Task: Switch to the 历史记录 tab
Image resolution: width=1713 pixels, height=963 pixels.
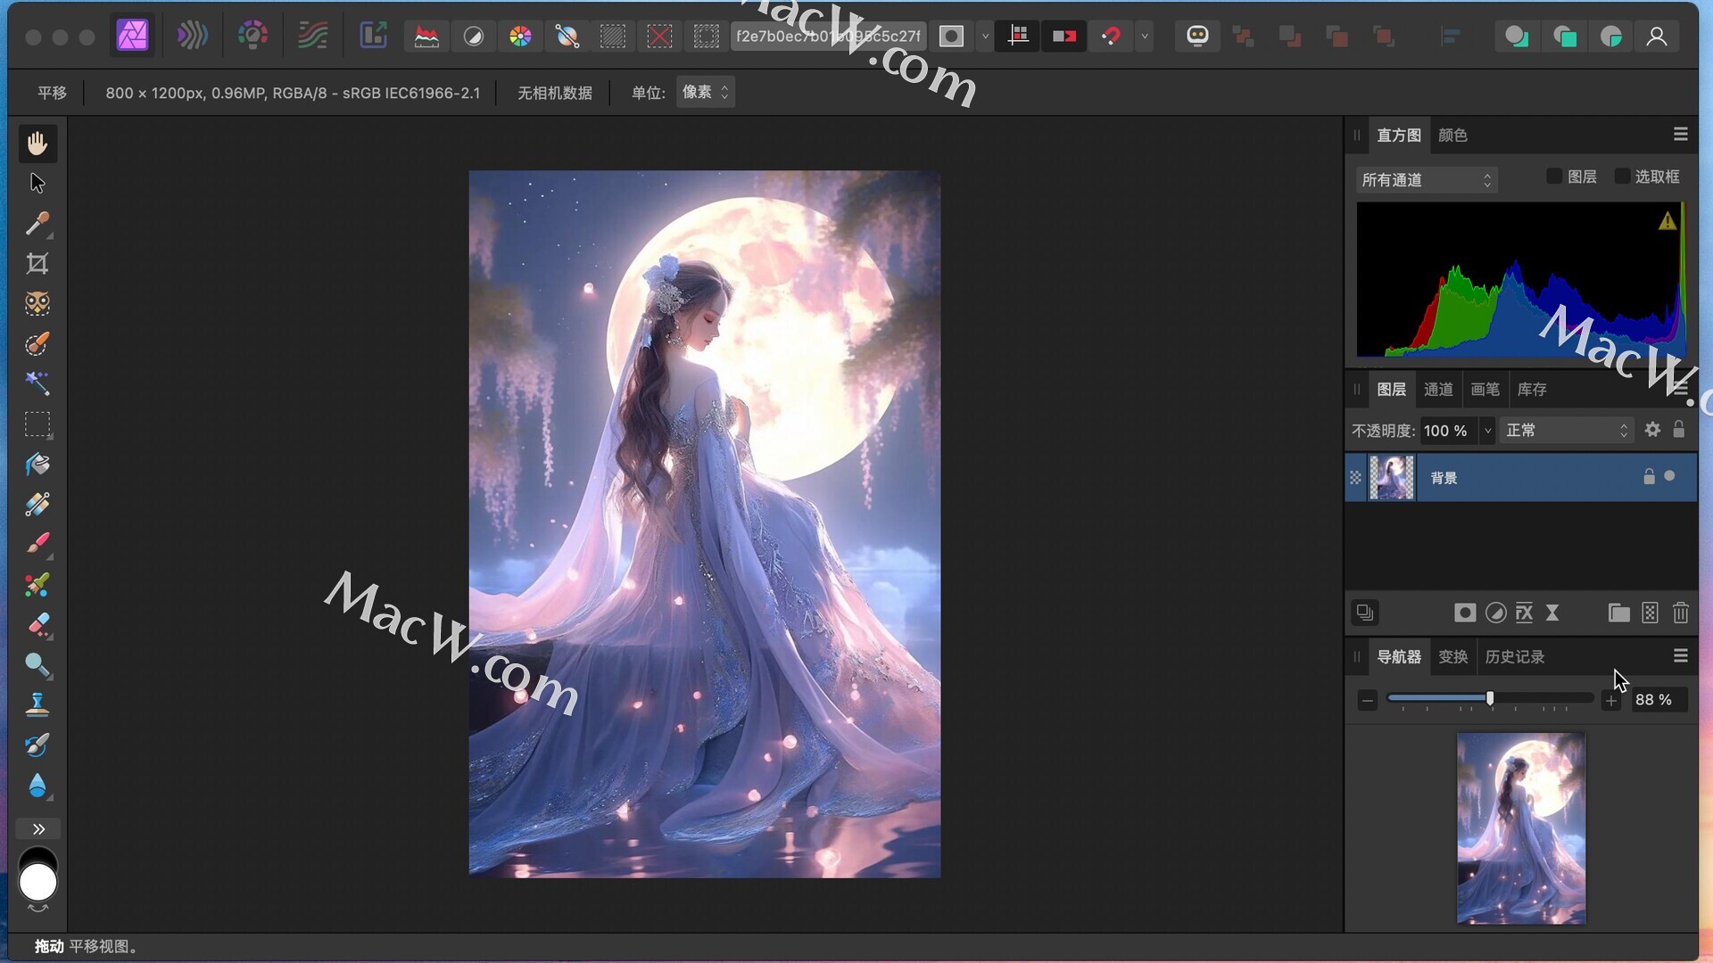Action: pyautogui.click(x=1514, y=657)
